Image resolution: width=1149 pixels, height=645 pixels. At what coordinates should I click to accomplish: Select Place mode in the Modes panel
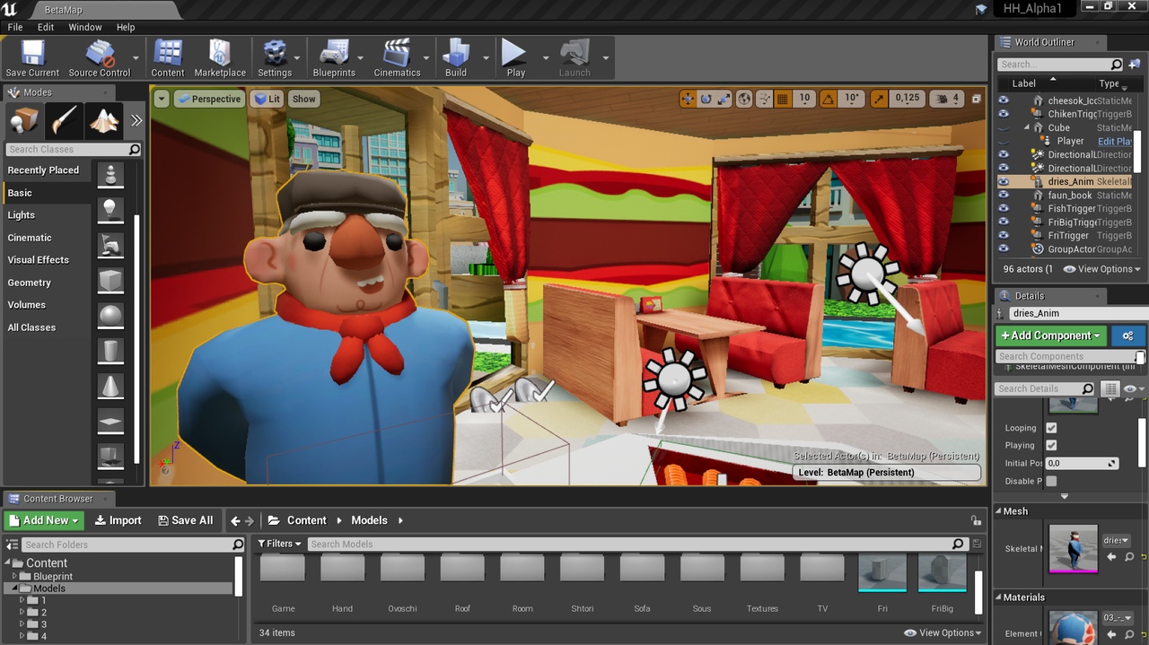pos(23,120)
